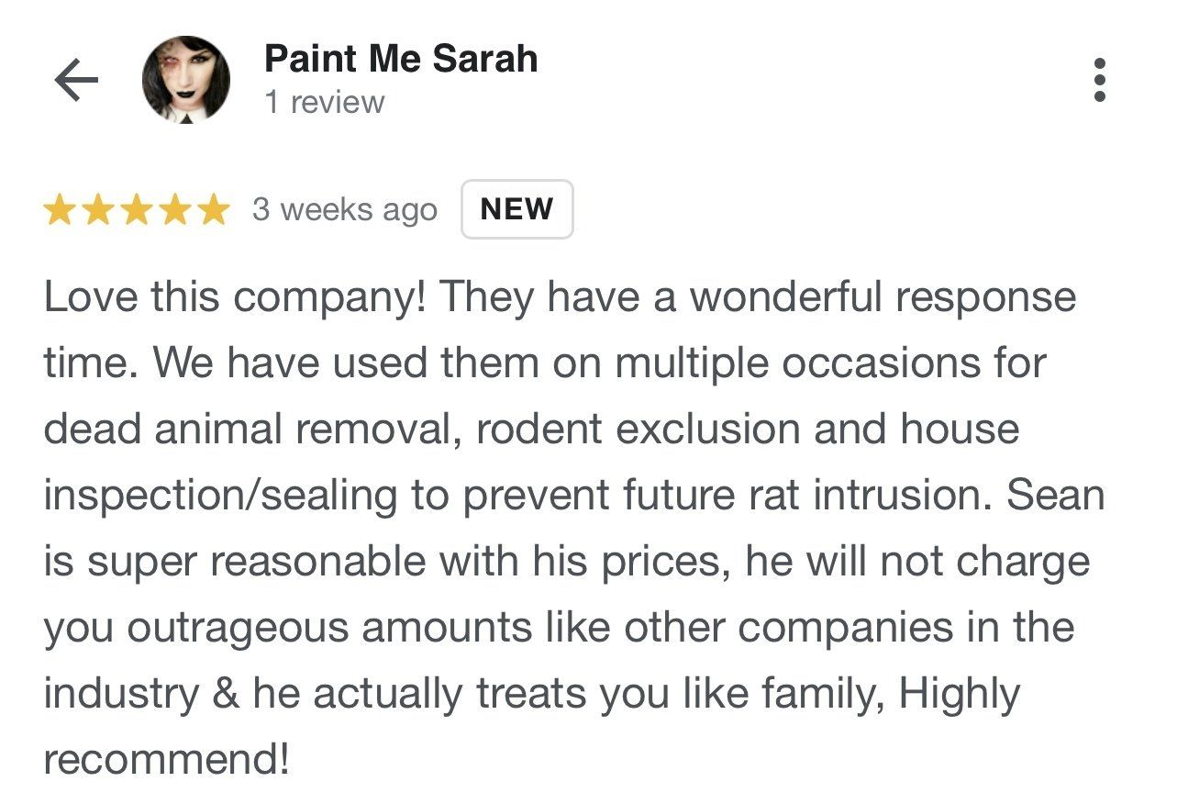Open the Paint Me Sarah reviewer name

tap(401, 59)
